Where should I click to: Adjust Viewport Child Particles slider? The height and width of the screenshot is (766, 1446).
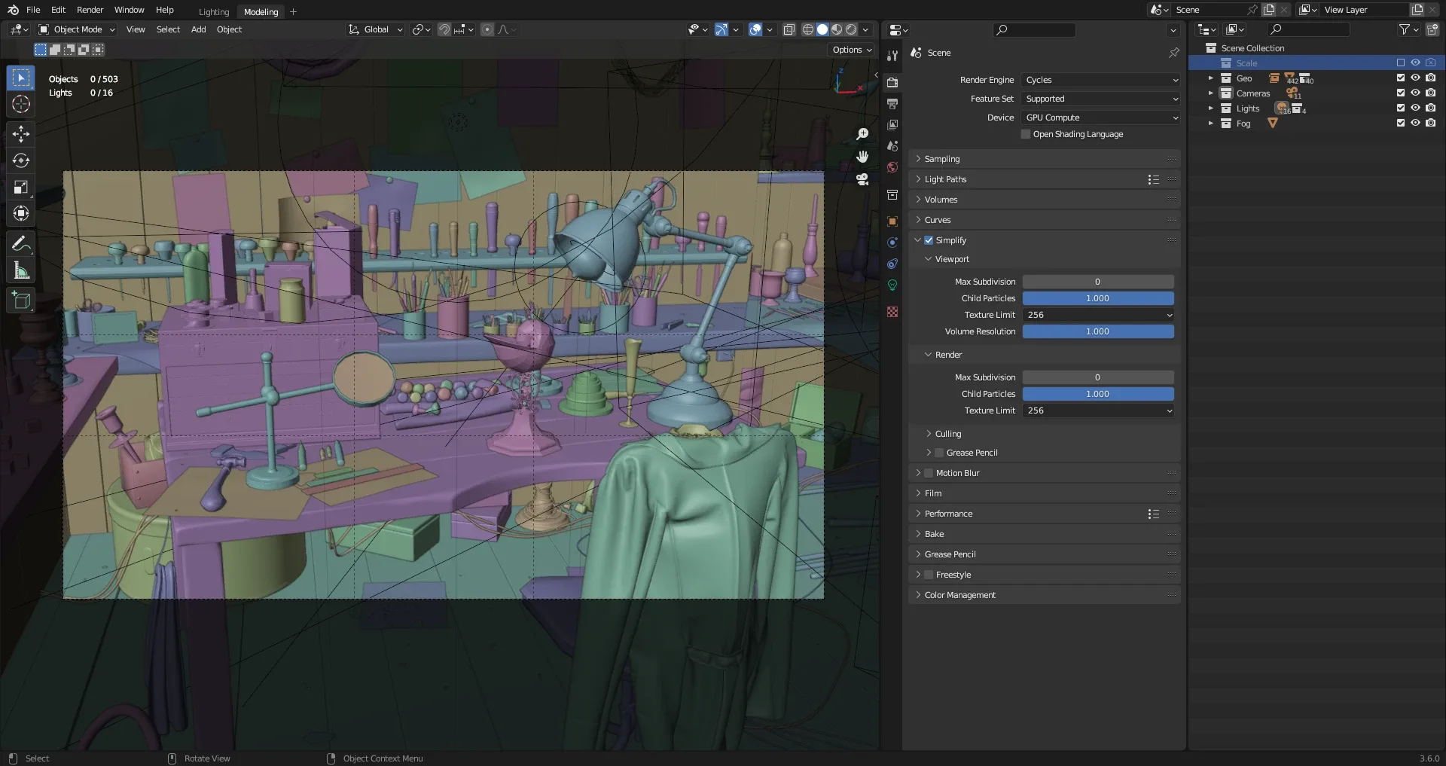click(1098, 298)
